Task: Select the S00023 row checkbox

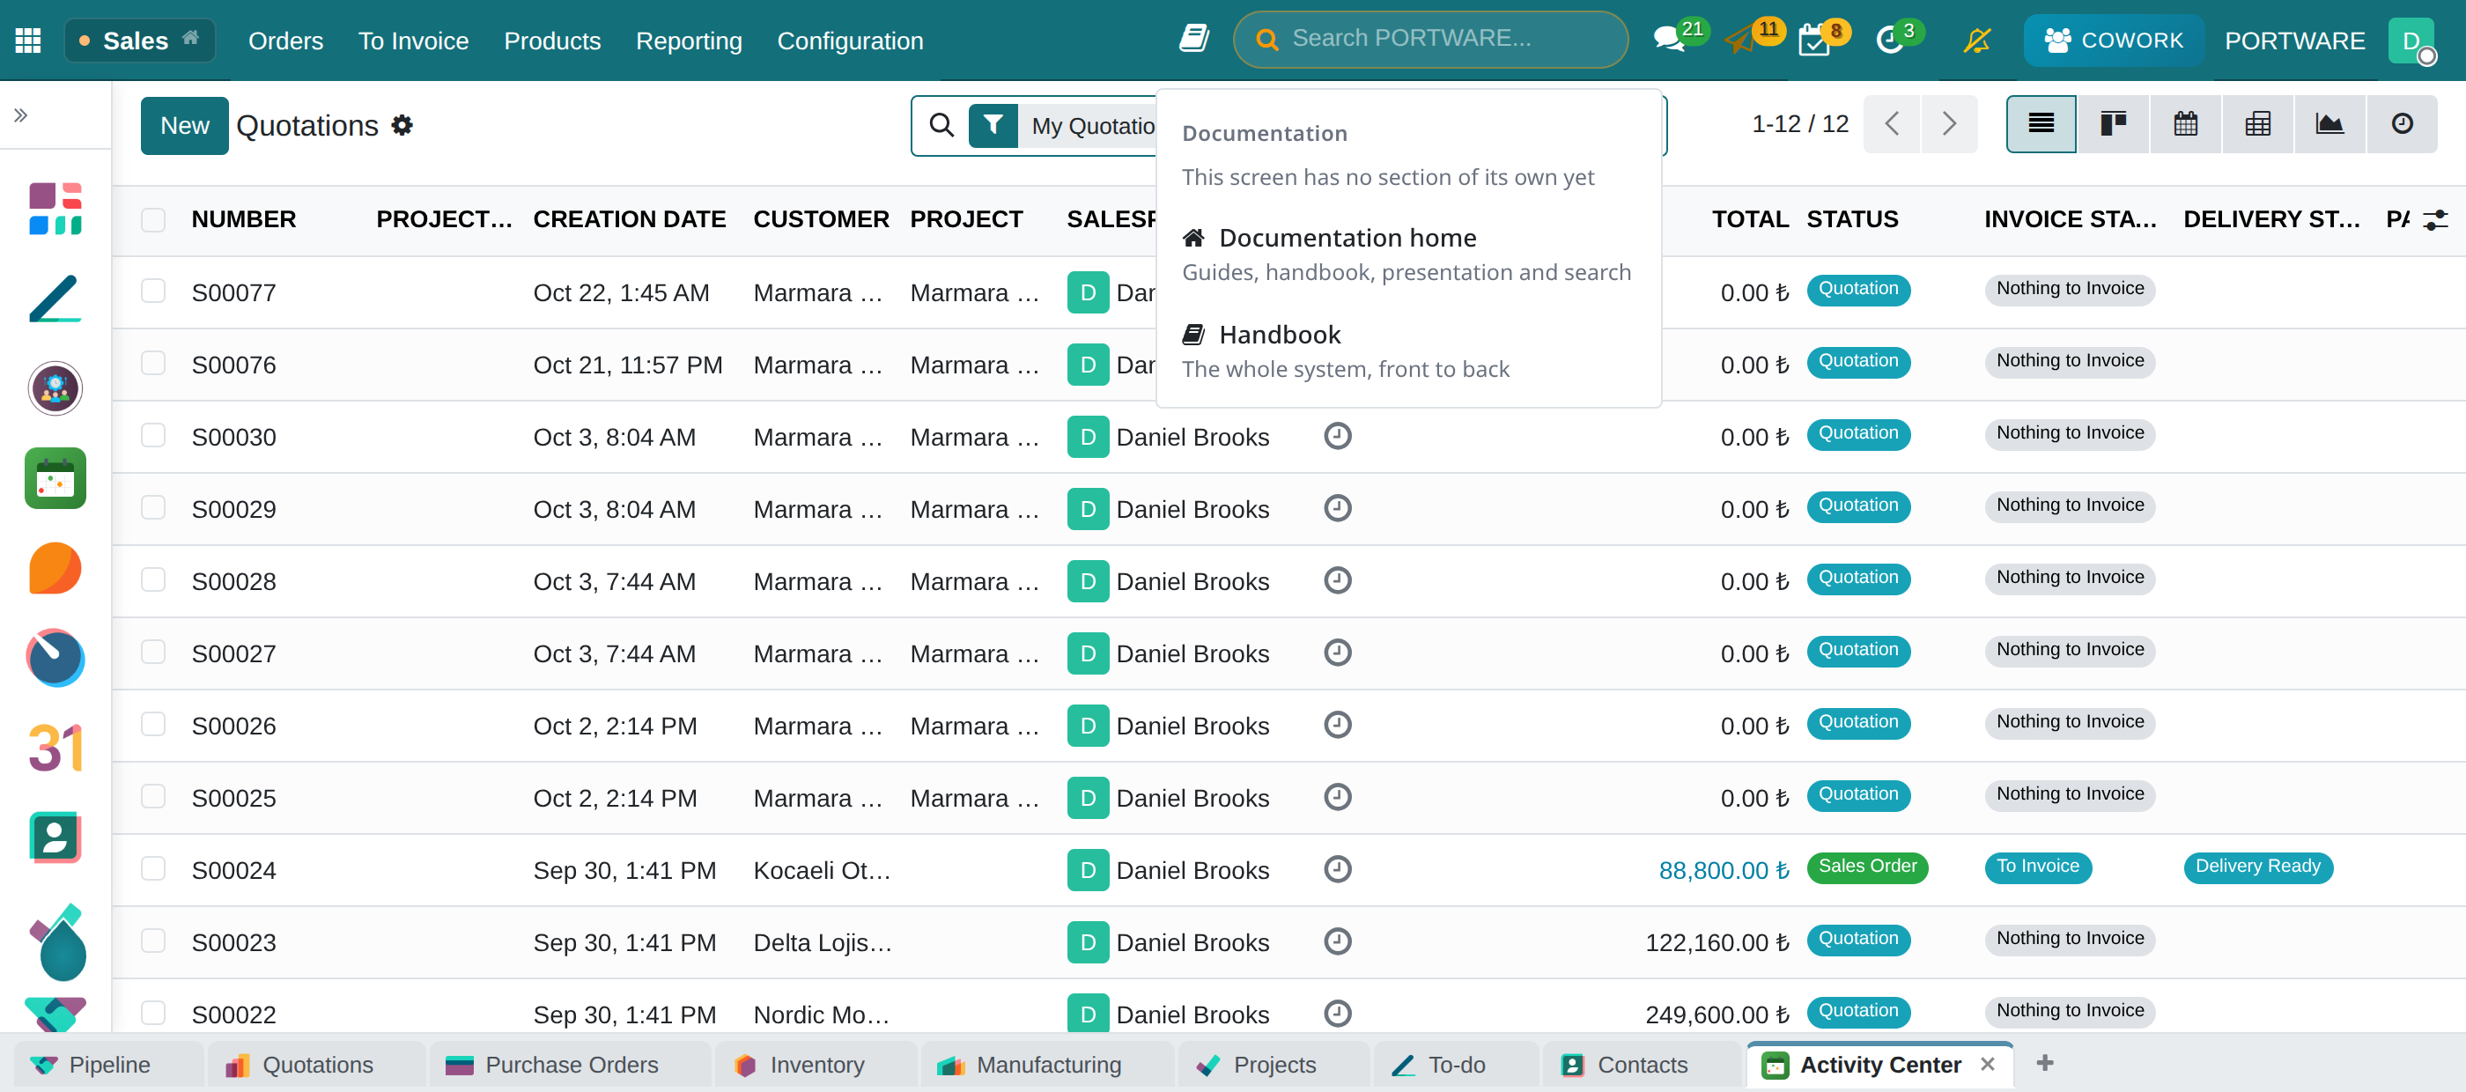Action: [153, 941]
